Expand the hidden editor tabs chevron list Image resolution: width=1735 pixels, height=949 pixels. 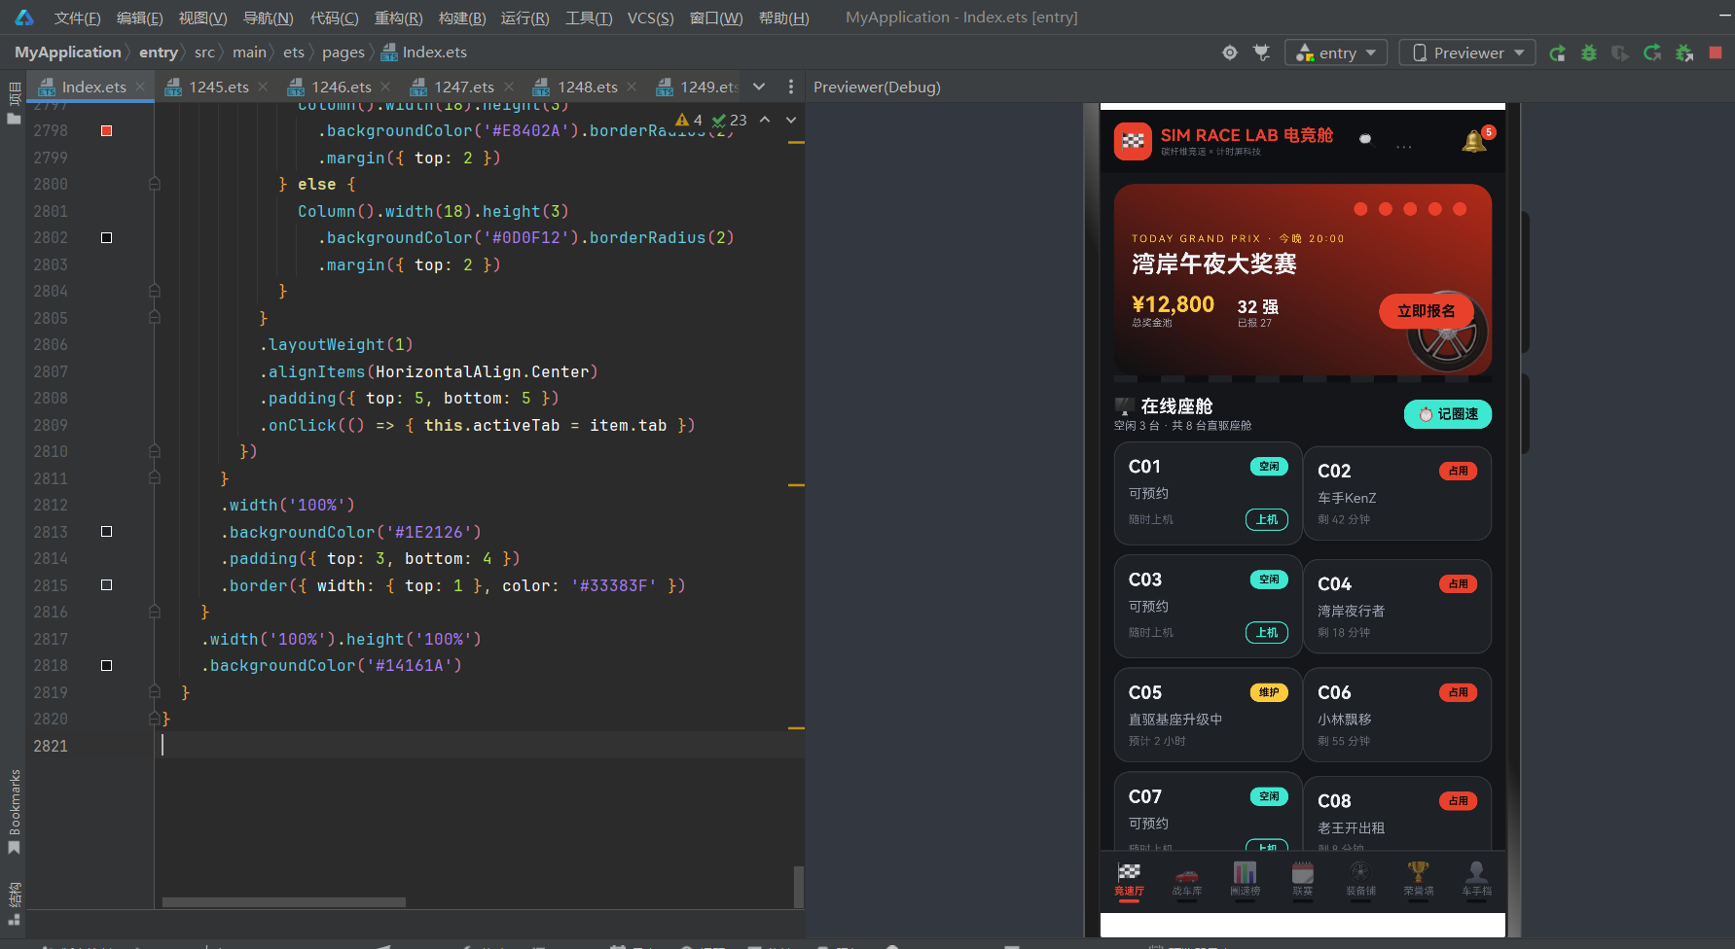click(x=759, y=87)
